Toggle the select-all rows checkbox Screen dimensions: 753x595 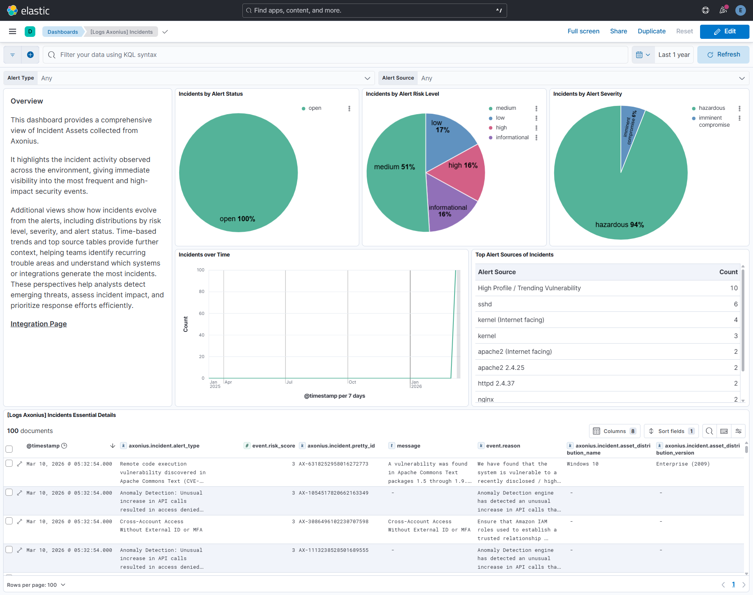(9, 449)
